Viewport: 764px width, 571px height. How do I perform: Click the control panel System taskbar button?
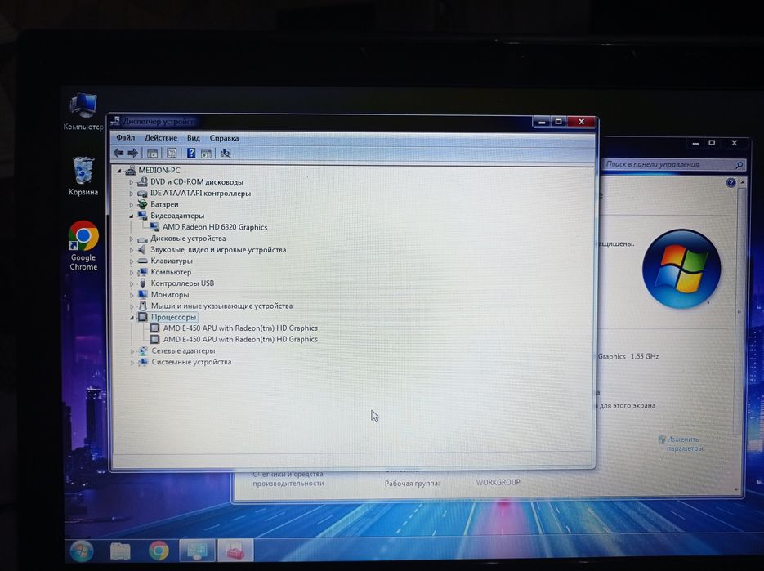197,551
